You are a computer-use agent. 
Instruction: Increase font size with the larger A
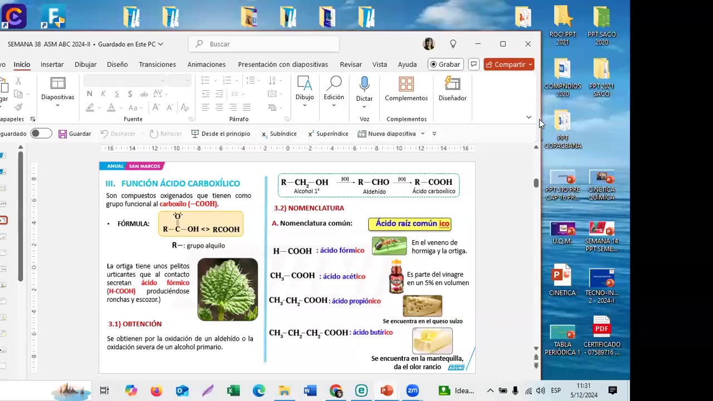pyautogui.click(x=157, y=107)
